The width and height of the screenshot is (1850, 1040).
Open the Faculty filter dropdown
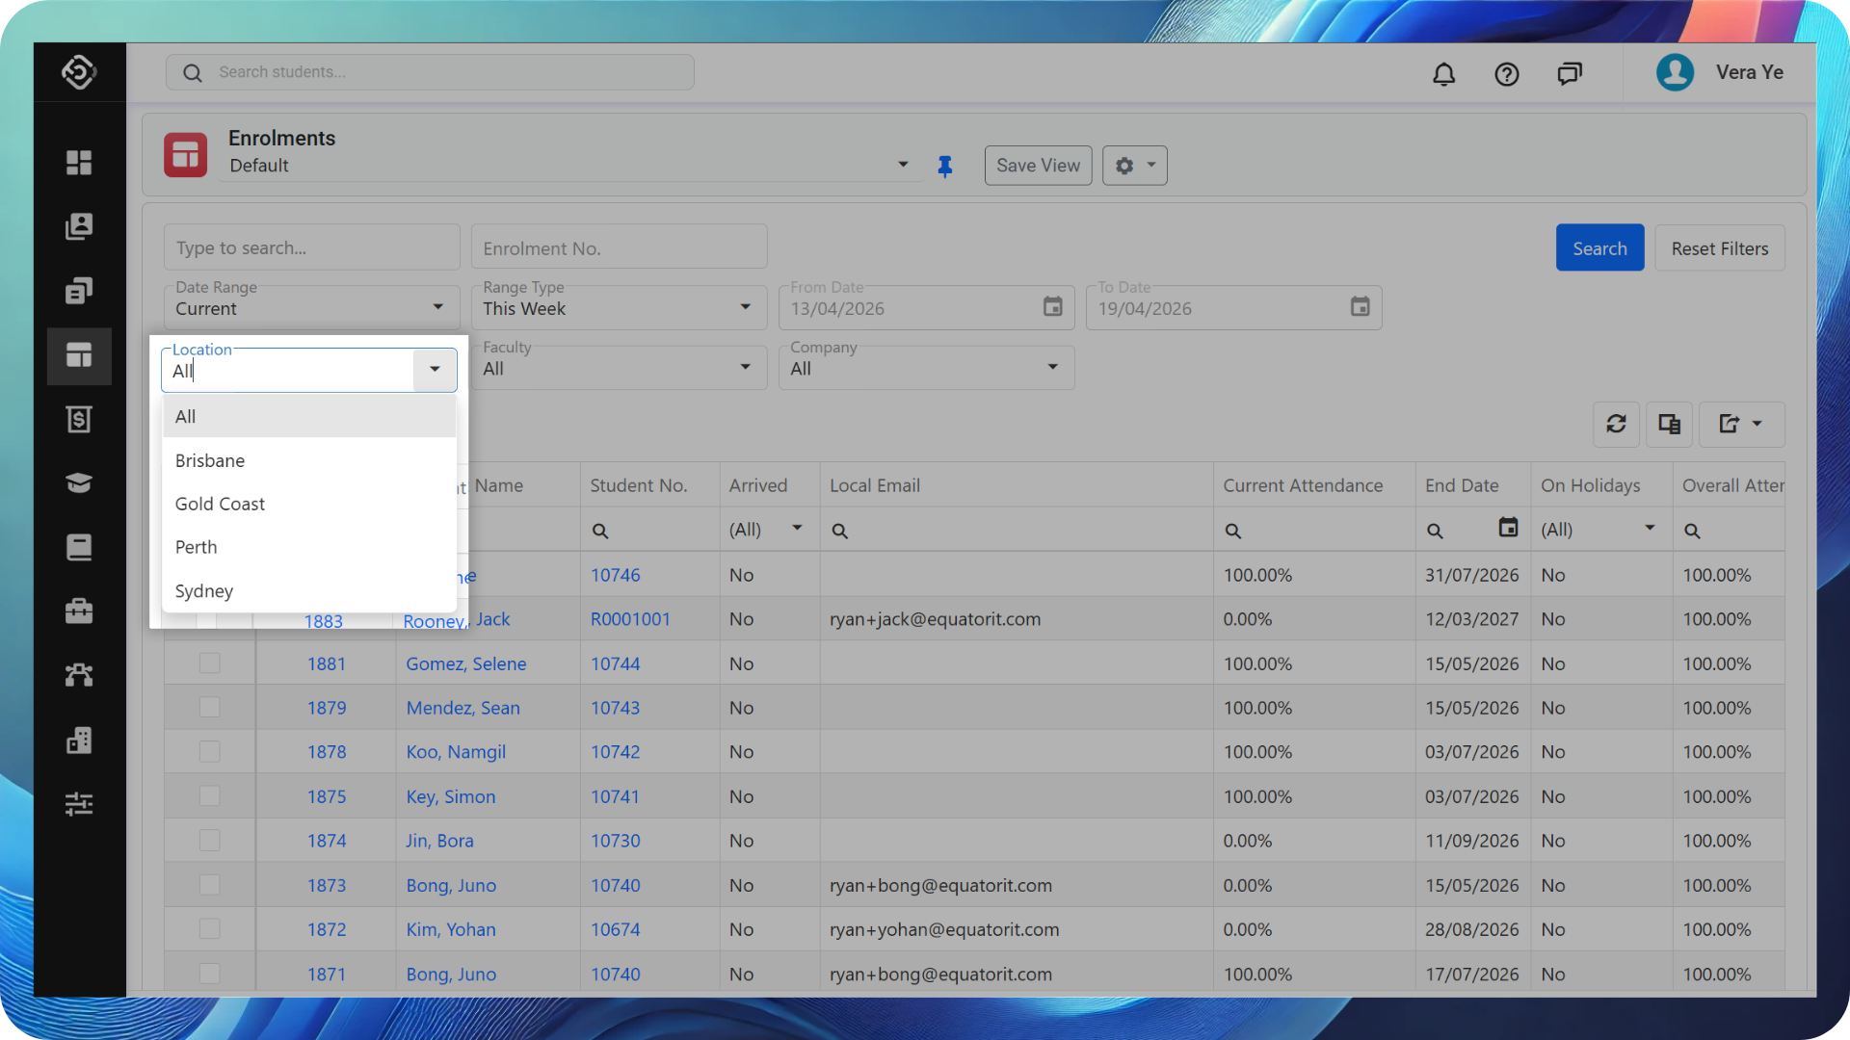coord(745,367)
